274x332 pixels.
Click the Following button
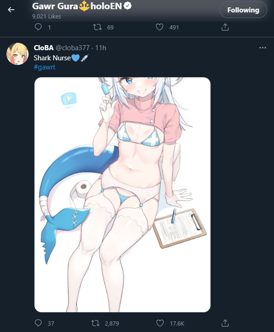point(243,10)
